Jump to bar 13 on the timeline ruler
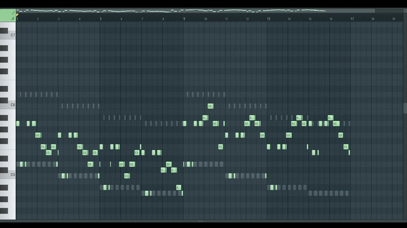 click(x=268, y=19)
